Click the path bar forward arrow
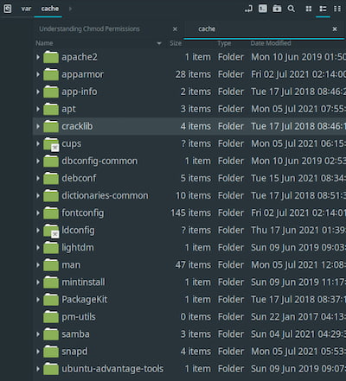The image size is (346, 381). 70,9
